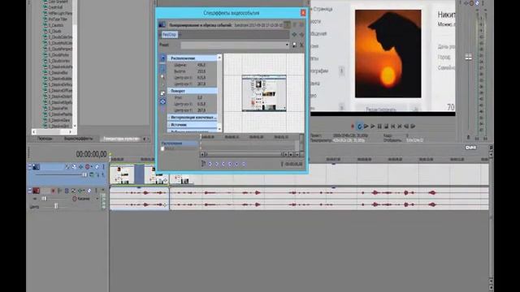Save the current Pan/Crop preset
This screenshot has width=520, height=292.
294,45
